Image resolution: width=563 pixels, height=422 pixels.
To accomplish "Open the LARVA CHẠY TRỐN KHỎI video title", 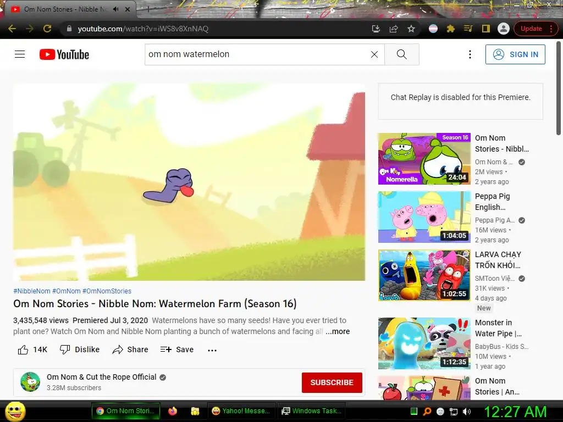I will tap(498, 260).
